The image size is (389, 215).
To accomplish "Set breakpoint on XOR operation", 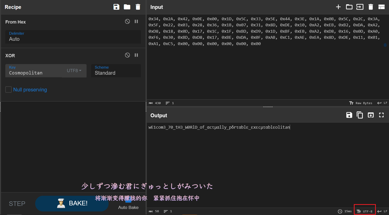I will pyautogui.click(x=136, y=55).
